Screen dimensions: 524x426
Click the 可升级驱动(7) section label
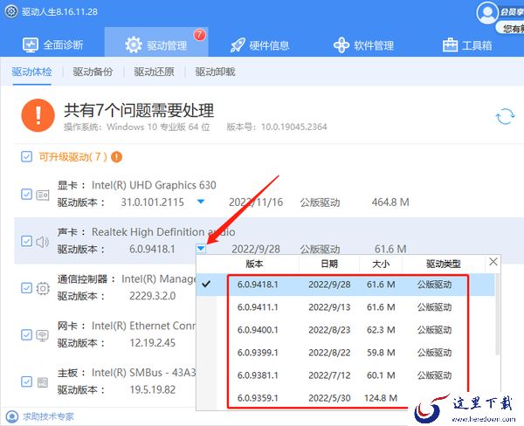(72, 157)
